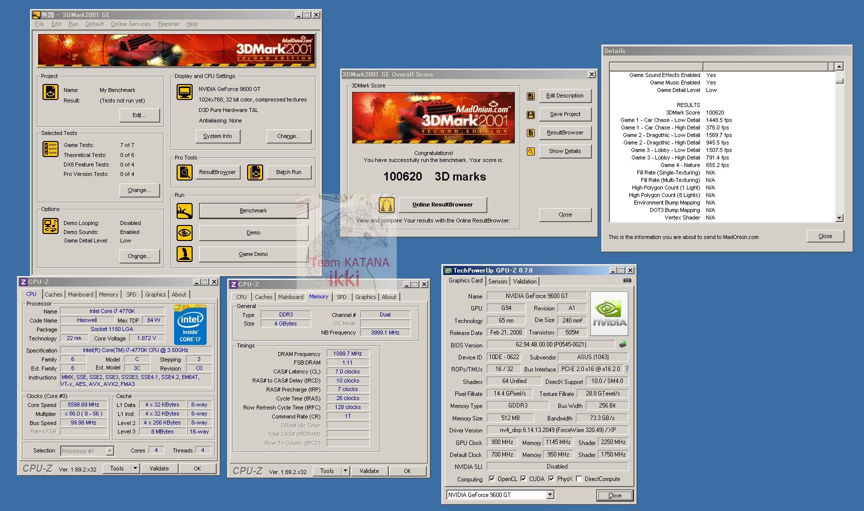Click the CPU-Z Z title icon on Memory window
864x511 pixels.
pos(233,284)
